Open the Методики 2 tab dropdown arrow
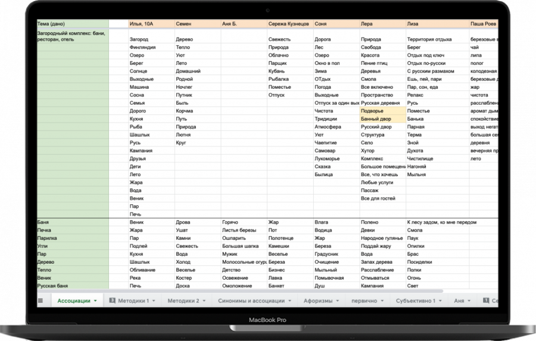Image resolution: width=536 pixels, height=341 pixels. tap(204, 301)
